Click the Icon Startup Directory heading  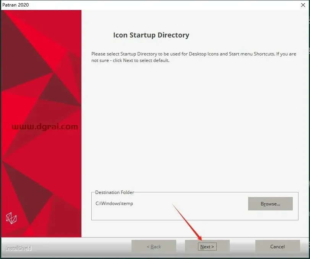point(151,35)
